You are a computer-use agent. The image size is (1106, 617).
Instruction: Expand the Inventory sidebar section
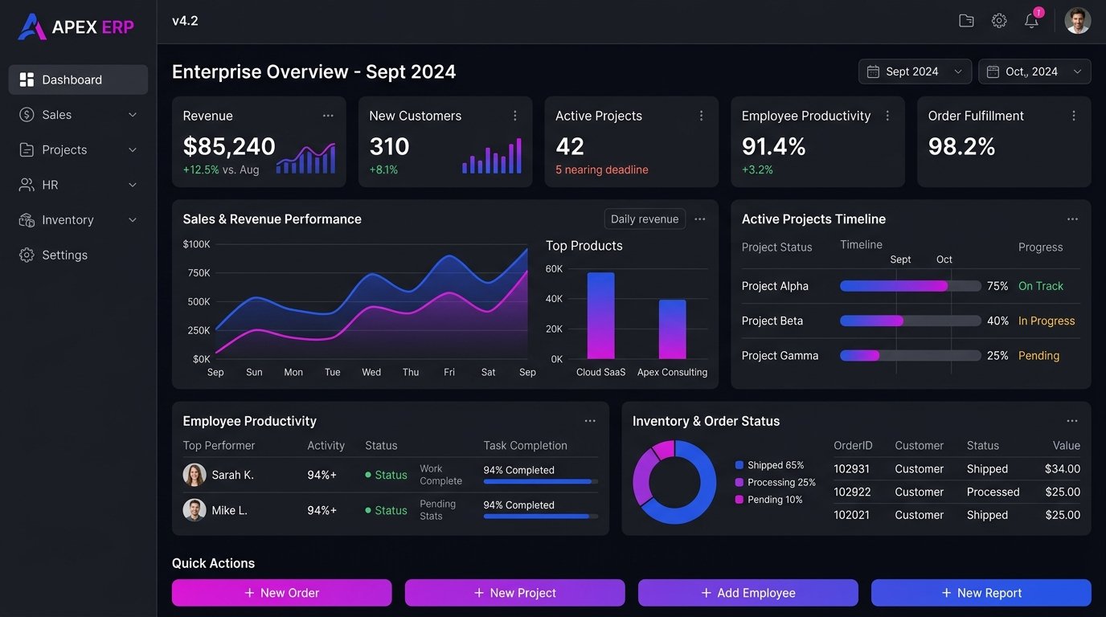(x=133, y=220)
